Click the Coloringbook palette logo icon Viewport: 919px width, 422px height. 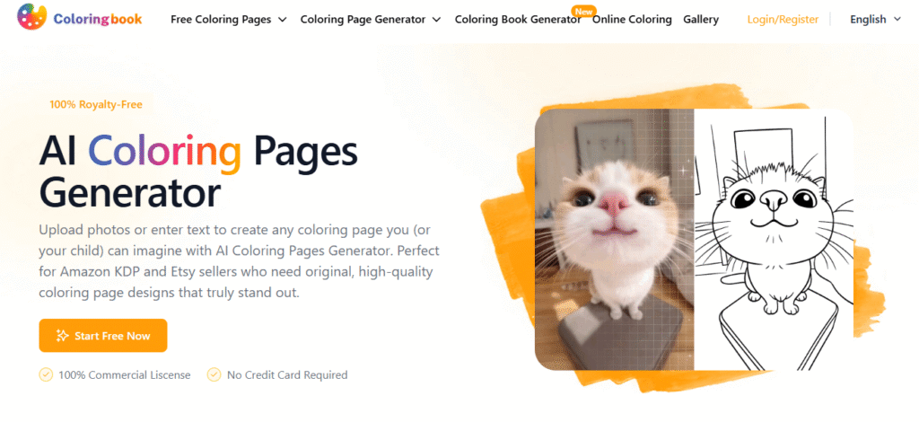click(x=31, y=17)
